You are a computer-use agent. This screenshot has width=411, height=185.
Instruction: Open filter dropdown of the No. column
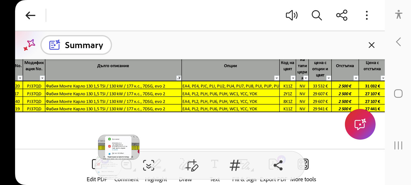(20, 78)
